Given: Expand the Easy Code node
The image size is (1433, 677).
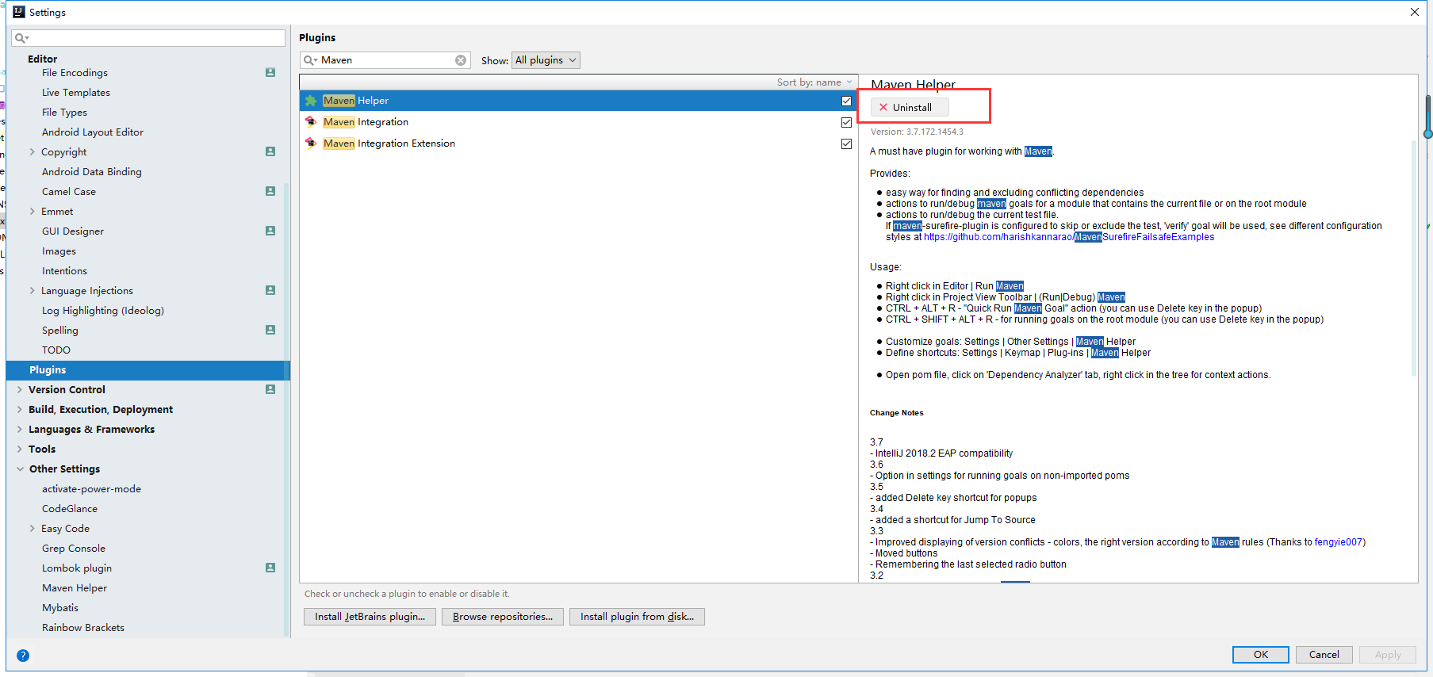Looking at the screenshot, I should (x=32, y=528).
